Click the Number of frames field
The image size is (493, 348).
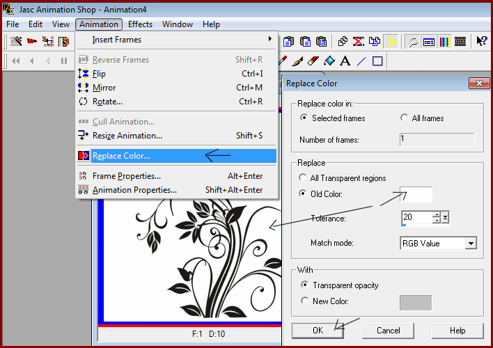coord(437,139)
